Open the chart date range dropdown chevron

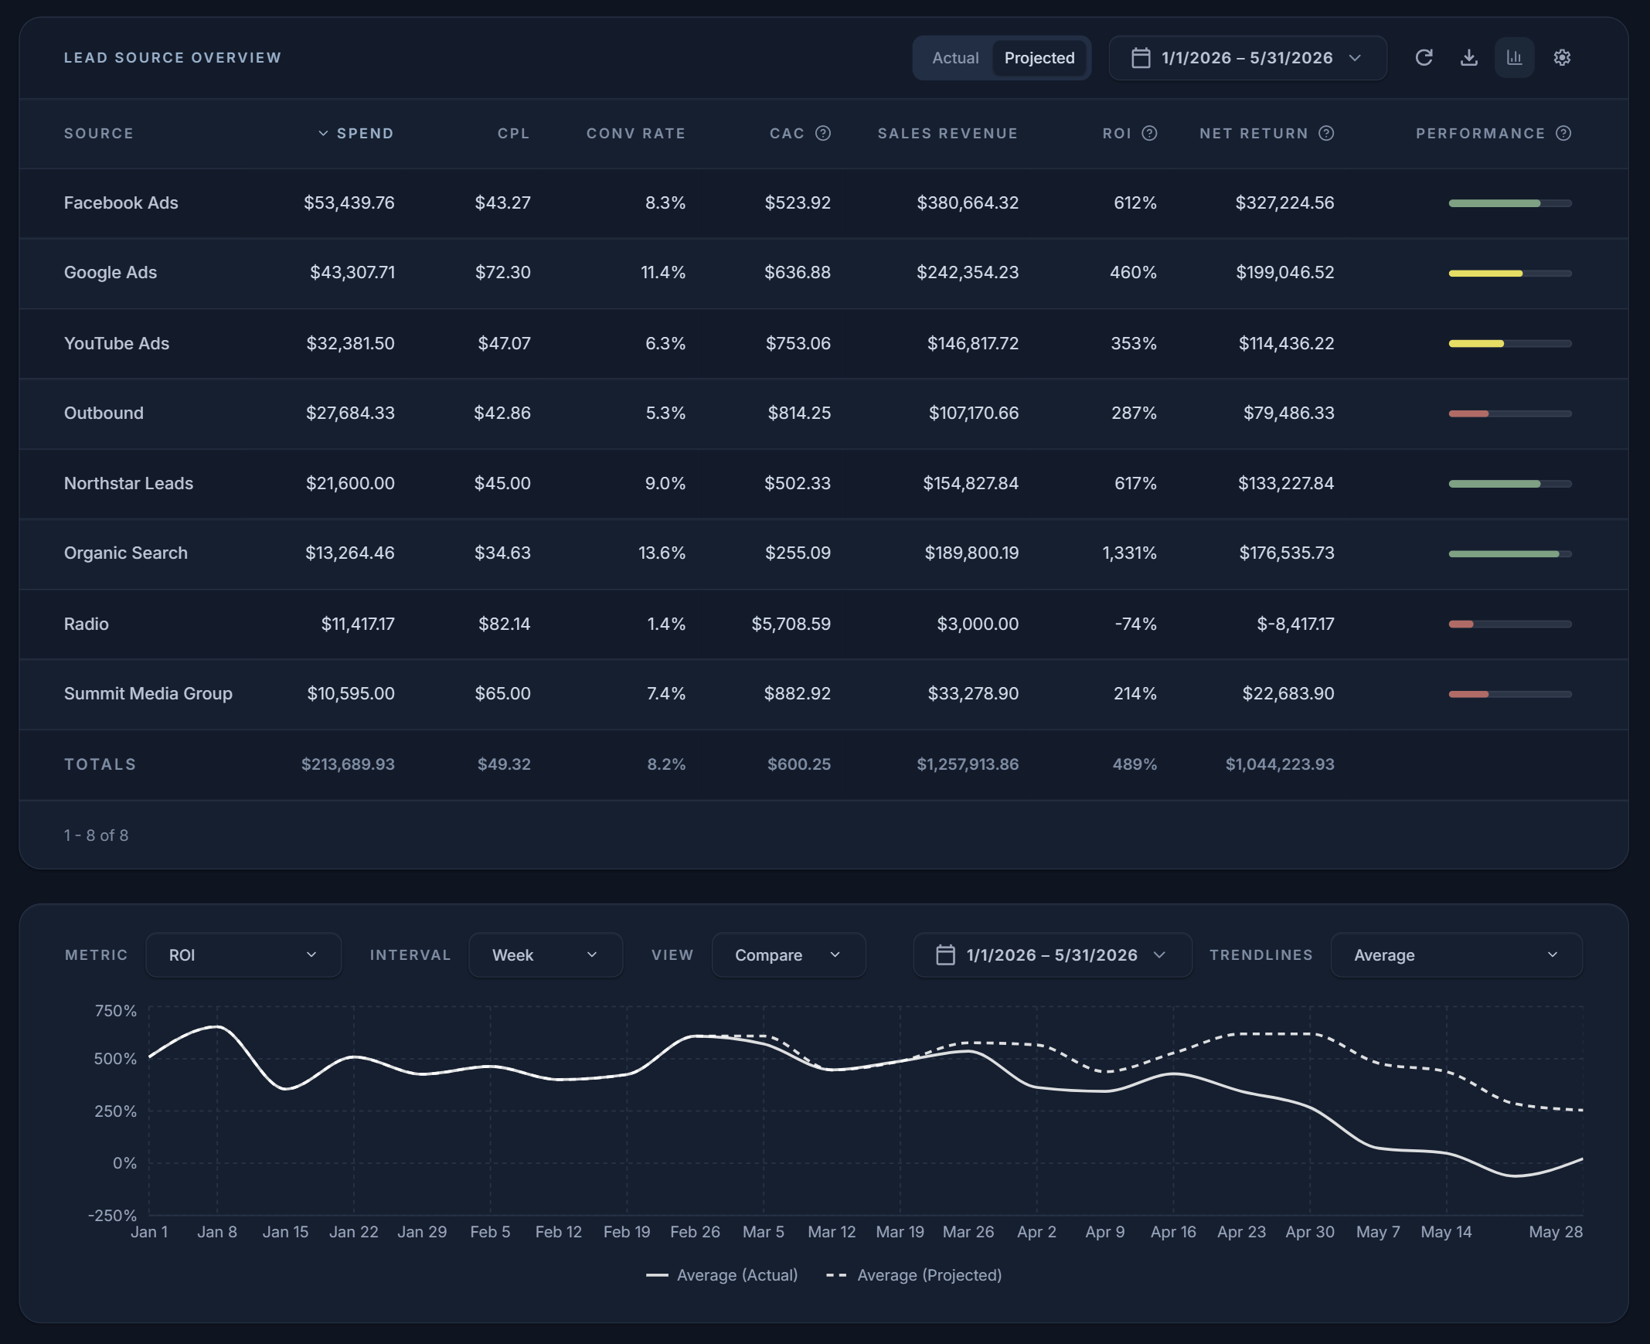1158,954
